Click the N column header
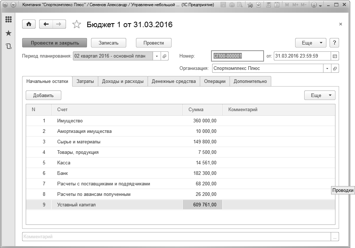The height and width of the screenshot is (248, 355). (39, 110)
